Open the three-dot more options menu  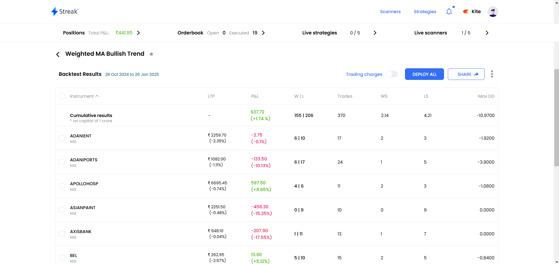492,74
